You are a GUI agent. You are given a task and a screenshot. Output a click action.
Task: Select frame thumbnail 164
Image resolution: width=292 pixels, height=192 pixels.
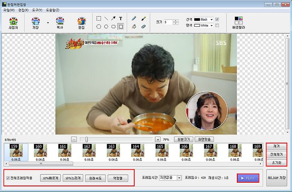[137, 152]
